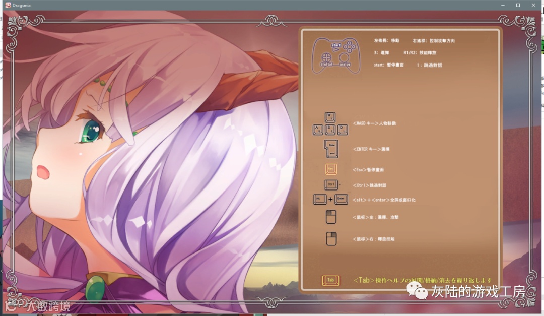Viewport: 544px width, 316px height.
Task: Select the '<Ctrl>跳過對話' line
Action: pos(369,185)
